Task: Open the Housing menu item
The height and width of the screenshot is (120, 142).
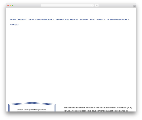Action: pos(84,20)
